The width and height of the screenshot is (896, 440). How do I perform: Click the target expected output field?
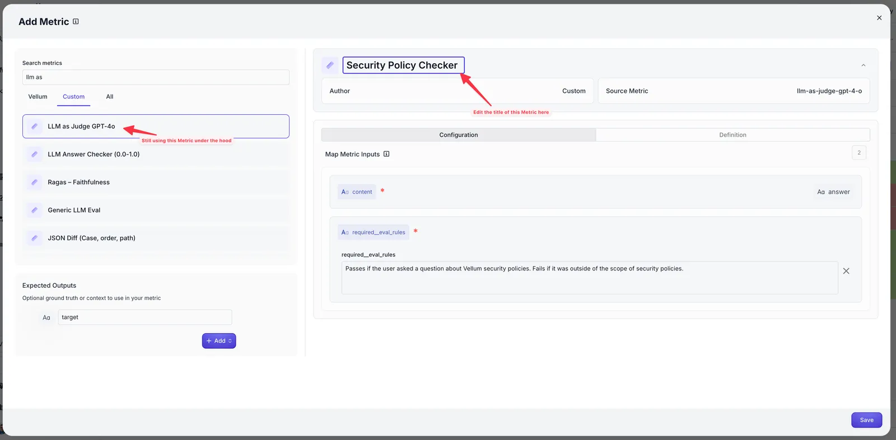145,317
